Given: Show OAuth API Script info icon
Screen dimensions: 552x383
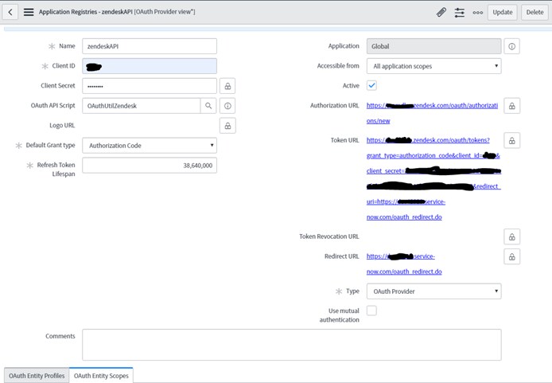Looking at the screenshot, I should pyautogui.click(x=227, y=106).
